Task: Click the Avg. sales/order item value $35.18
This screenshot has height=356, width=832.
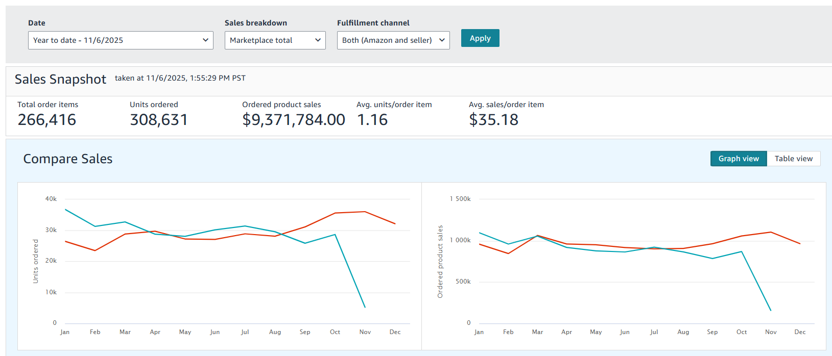Action: coord(493,120)
